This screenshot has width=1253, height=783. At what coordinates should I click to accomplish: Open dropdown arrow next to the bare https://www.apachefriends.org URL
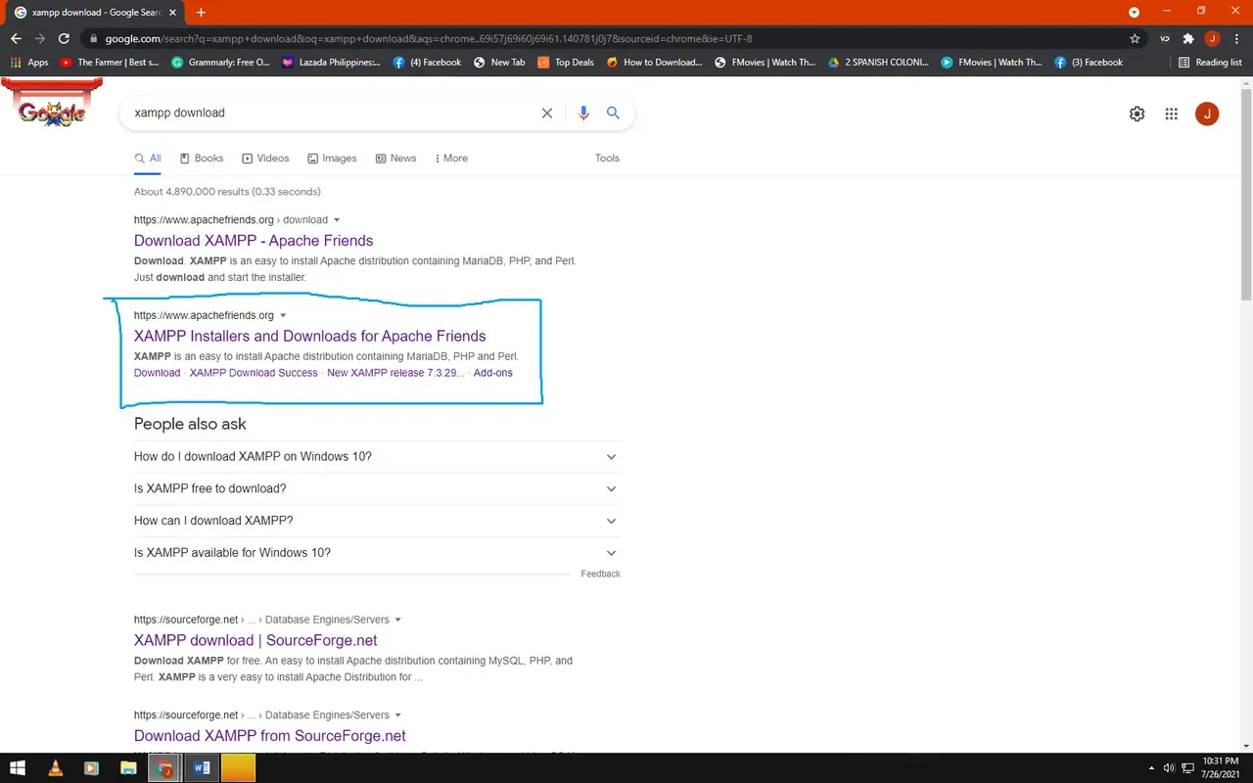pos(284,315)
